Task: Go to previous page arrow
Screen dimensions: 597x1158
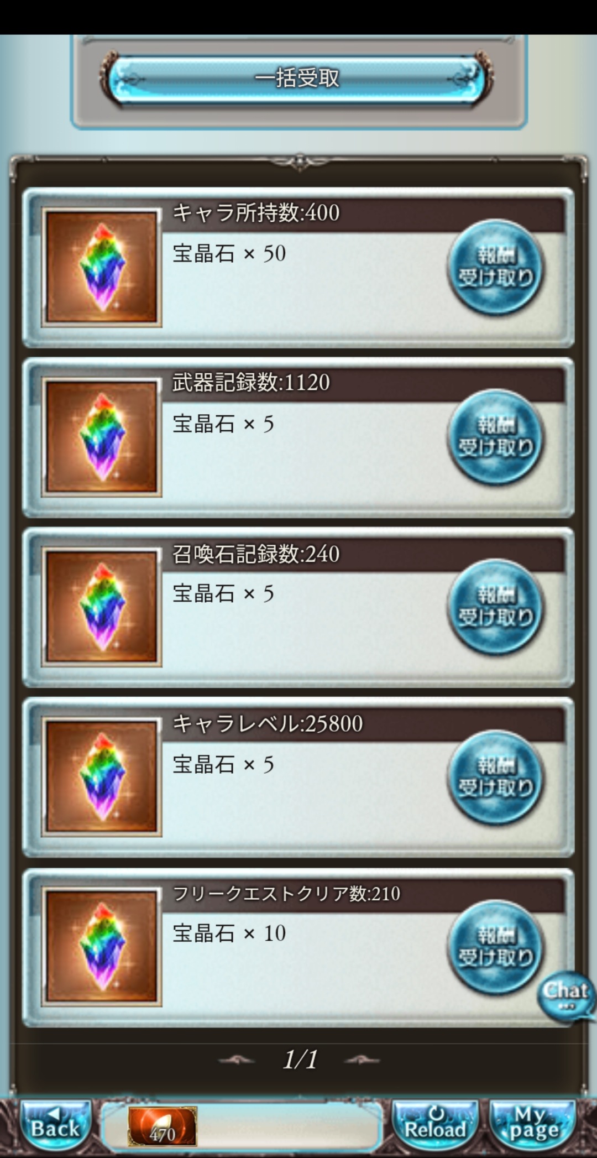Action: (237, 1060)
